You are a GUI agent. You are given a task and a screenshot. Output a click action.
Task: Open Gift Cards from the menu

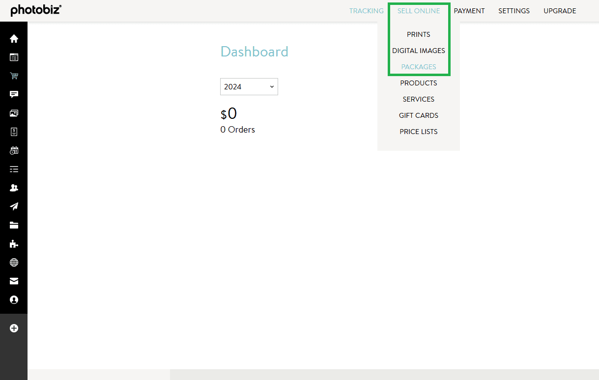pyautogui.click(x=419, y=115)
